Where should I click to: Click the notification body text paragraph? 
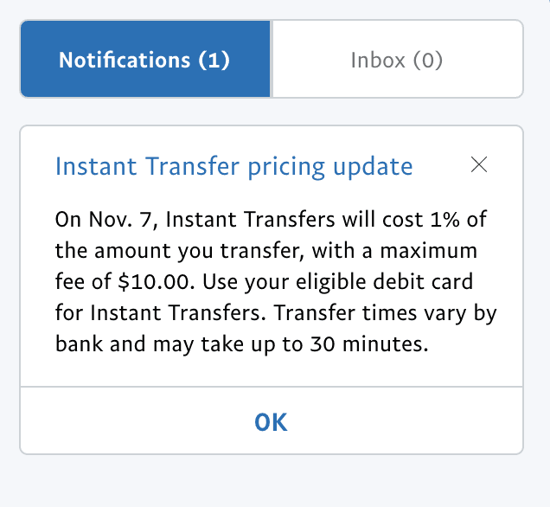pos(276,281)
